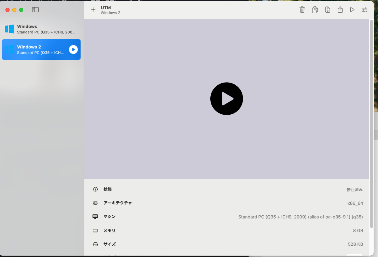Image resolution: width=378 pixels, height=257 pixels.
Task: Click the 528 KB size value
Action: [x=355, y=244]
